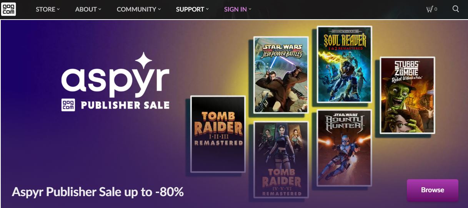Screen dimensions: 468x208
Task: Click the purple Browse button
Action: (433, 190)
